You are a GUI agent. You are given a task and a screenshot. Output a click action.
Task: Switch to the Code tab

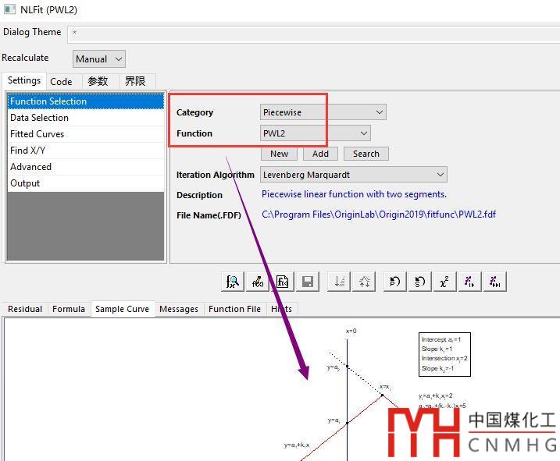pos(61,82)
